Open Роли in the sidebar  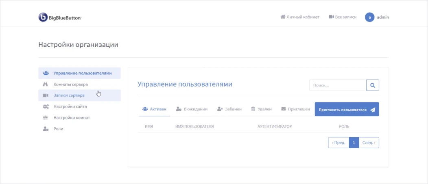click(79, 129)
